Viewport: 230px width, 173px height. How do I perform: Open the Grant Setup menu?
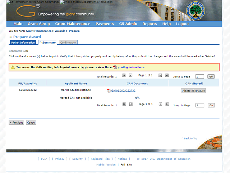coord(39,24)
